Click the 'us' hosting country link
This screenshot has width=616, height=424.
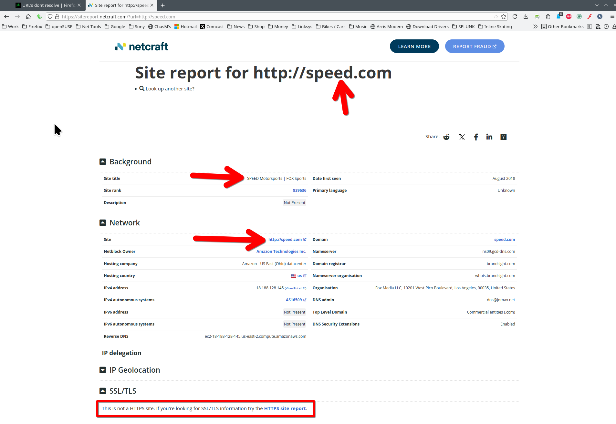click(301, 276)
